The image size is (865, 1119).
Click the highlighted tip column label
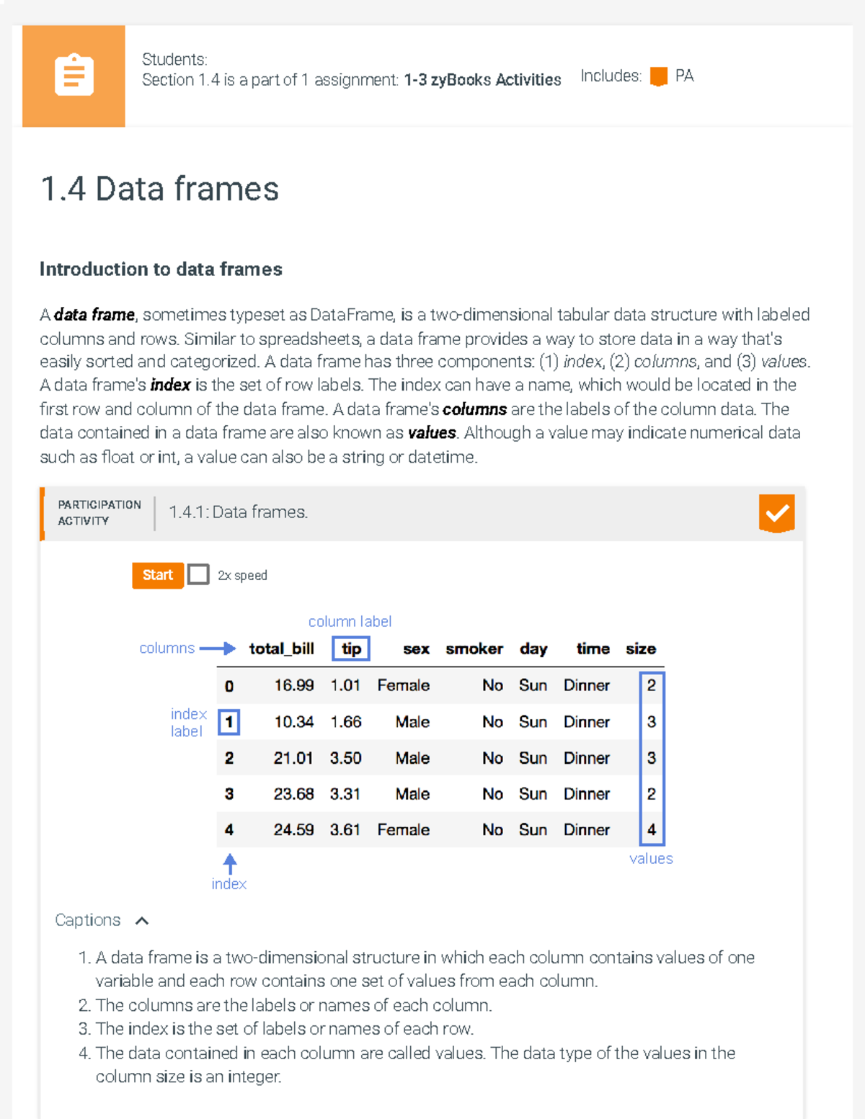click(351, 648)
